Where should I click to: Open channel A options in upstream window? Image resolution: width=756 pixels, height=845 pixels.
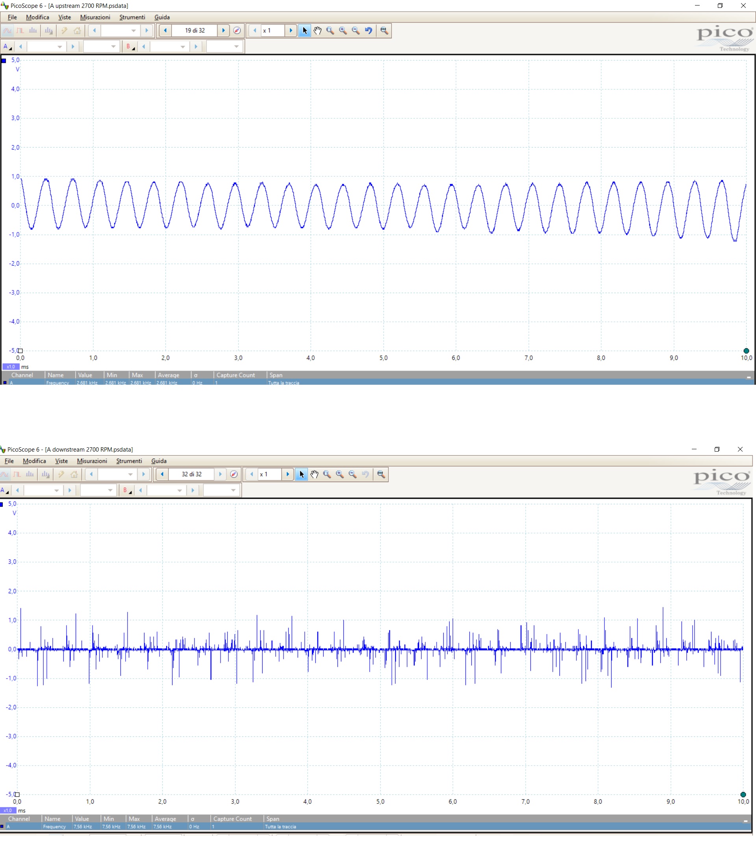(7, 46)
